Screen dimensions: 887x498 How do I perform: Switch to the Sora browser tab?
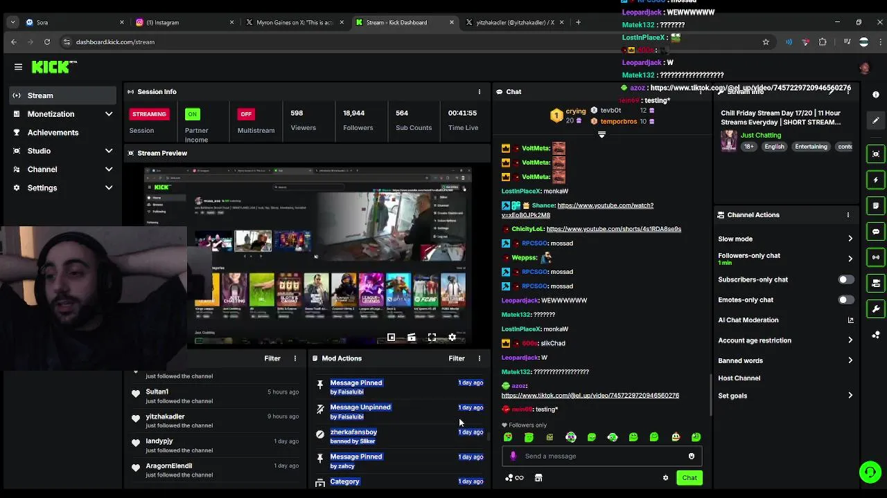pos(75,22)
